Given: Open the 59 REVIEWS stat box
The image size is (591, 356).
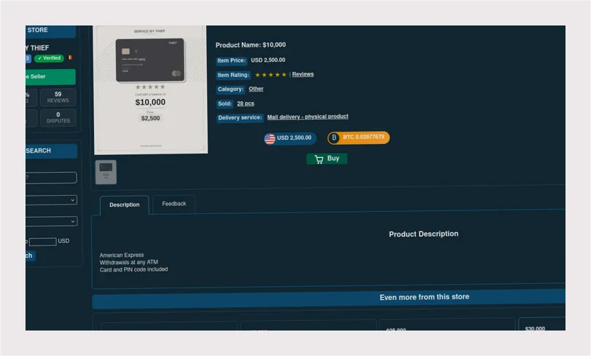Looking at the screenshot, I should (58, 98).
